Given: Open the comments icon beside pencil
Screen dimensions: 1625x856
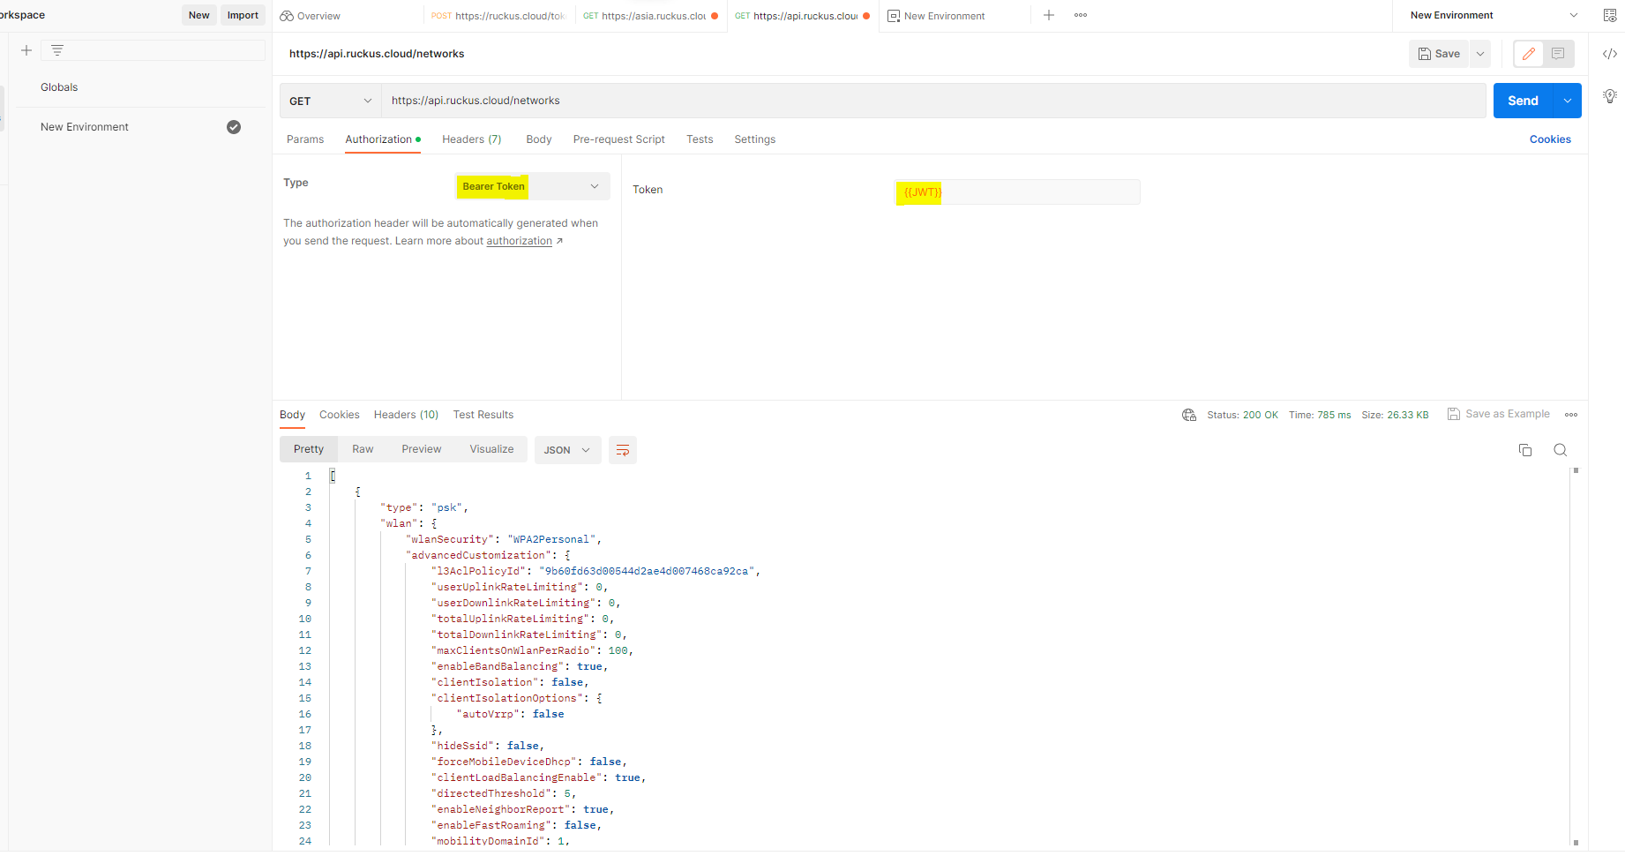Looking at the screenshot, I should coord(1558,54).
